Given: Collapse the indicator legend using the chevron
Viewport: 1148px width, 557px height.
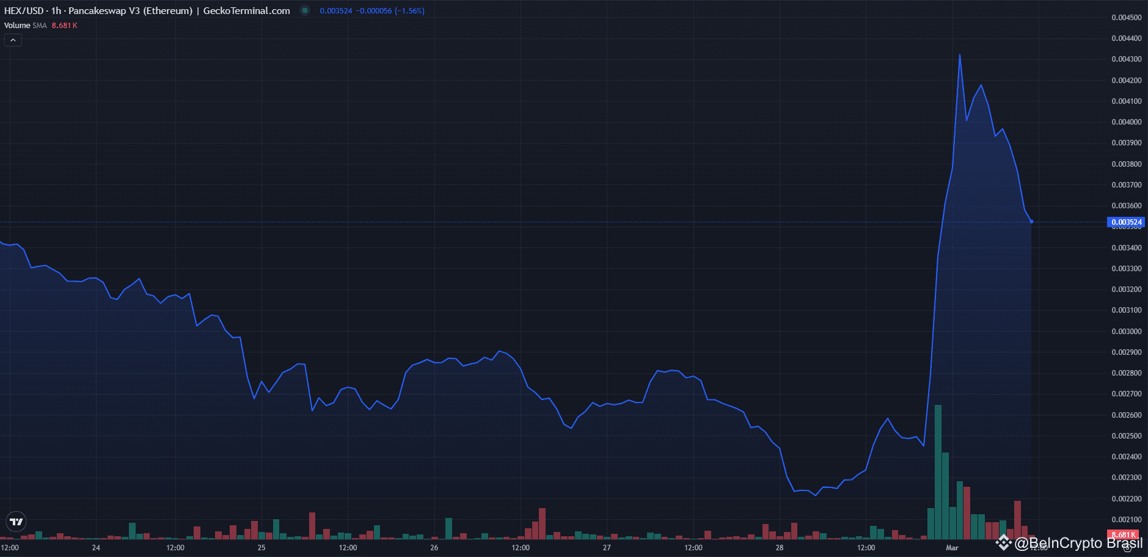Looking at the screenshot, I should (12, 39).
